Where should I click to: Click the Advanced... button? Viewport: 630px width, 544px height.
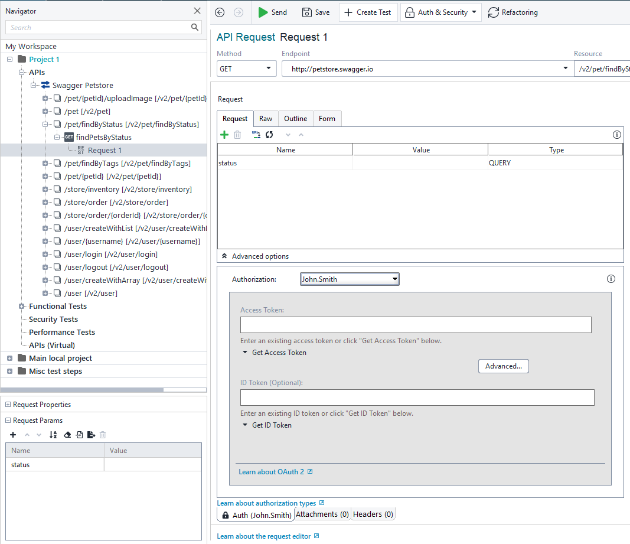503,366
